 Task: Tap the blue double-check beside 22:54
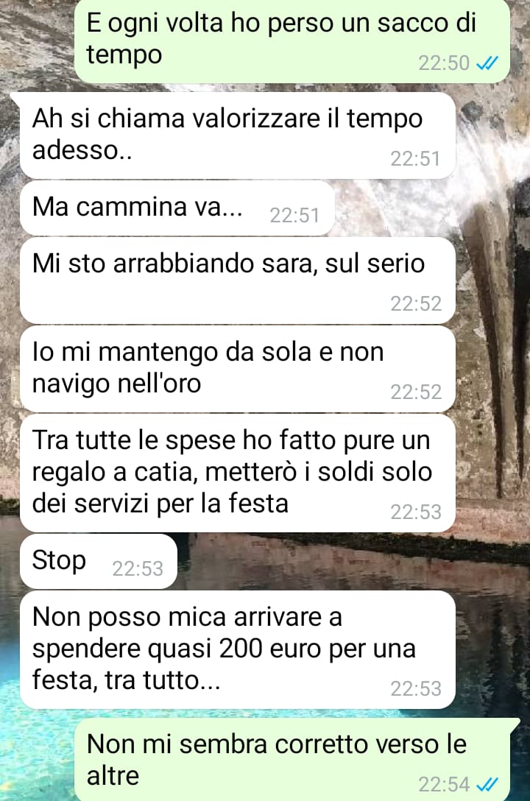point(487,784)
